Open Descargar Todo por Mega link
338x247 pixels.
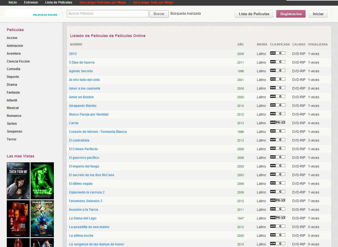click(x=153, y=2)
